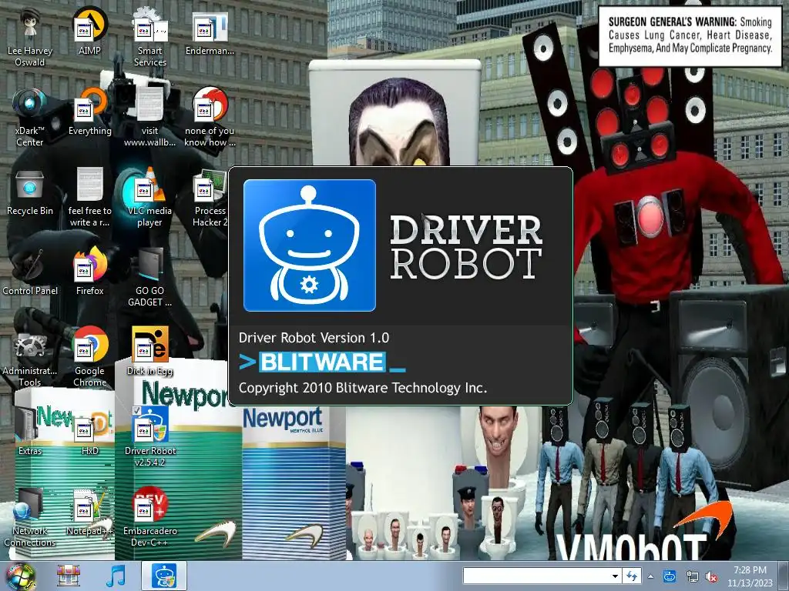This screenshot has height=591, width=789.
Task: Open the Control Panel icon
Action: point(30,272)
